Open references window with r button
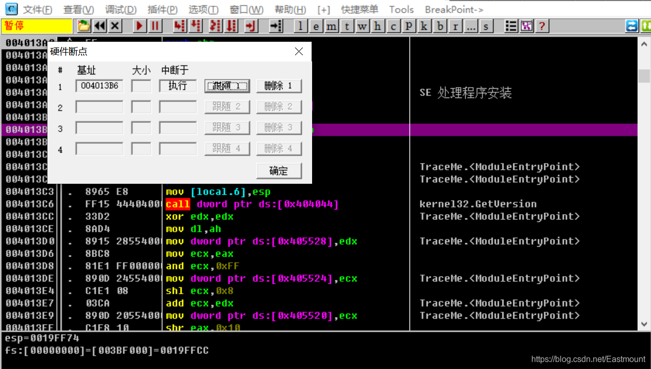651x369 pixels. click(x=455, y=26)
